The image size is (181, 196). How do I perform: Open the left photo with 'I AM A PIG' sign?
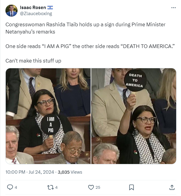48,116
